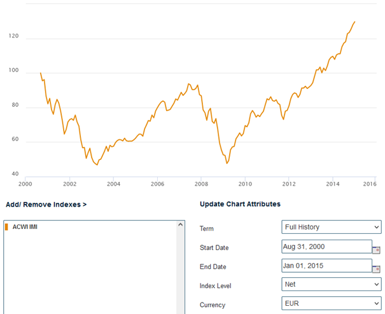Viewport: 385px width, 314px height.
Task: Click the Currency label text
Action: click(x=213, y=305)
